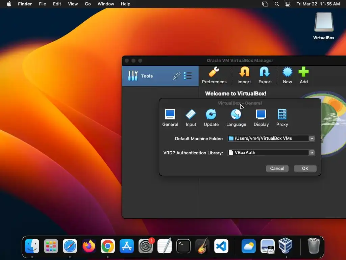Click the Export appliance toolbar icon
The image size is (346, 260).
point(265,75)
